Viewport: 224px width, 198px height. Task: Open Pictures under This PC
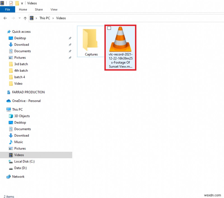tap(20, 148)
